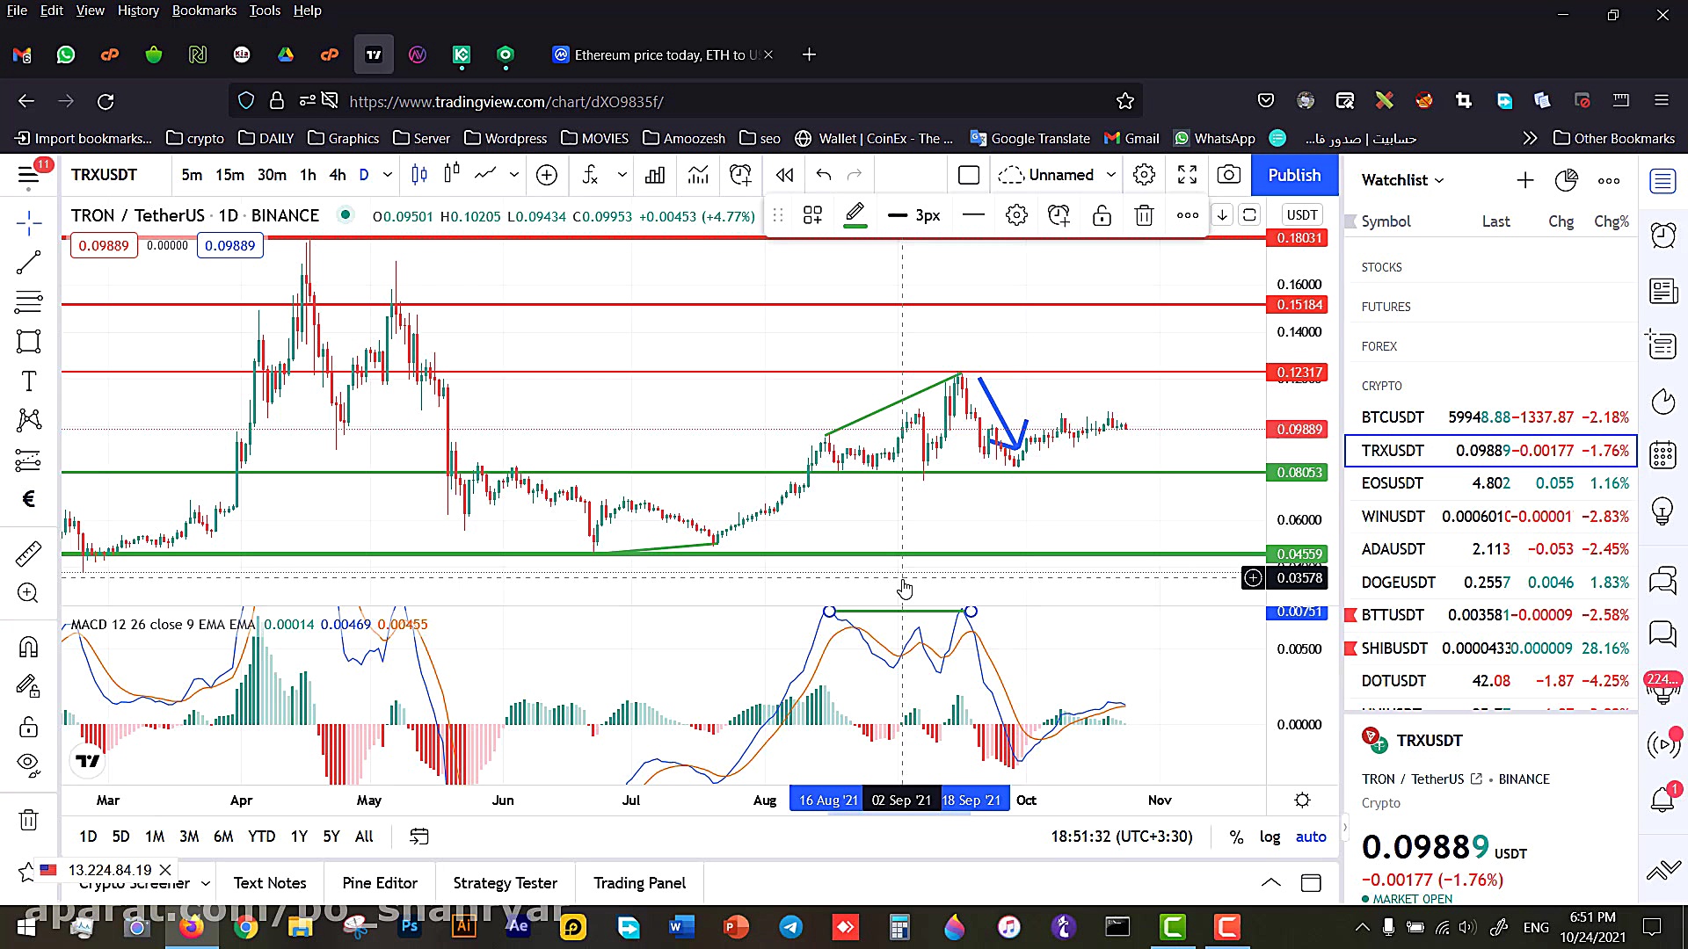Toggle hide all drawings eye icon

tap(28, 763)
